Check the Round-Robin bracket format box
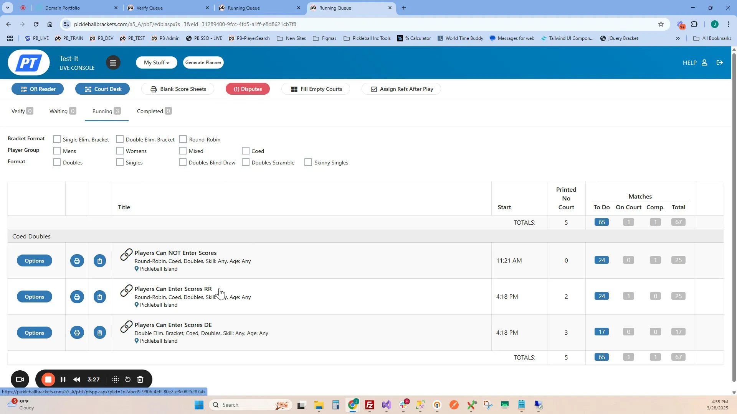 point(183,140)
